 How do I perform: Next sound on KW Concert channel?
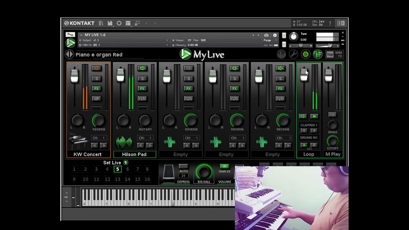(103, 145)
